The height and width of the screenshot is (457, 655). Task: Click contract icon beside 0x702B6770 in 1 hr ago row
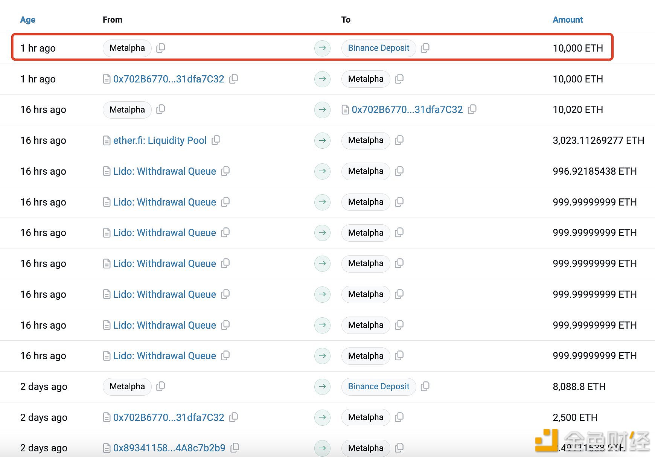pyautogui.click(x=107, y=79)
